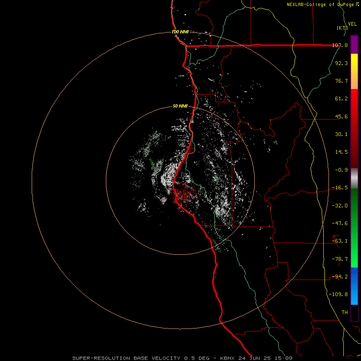Screen dimensions: 361x361
Task: Pick the yellow-orange band of the velocity scale
Action: pyautogui.click(x=354, y=71)
